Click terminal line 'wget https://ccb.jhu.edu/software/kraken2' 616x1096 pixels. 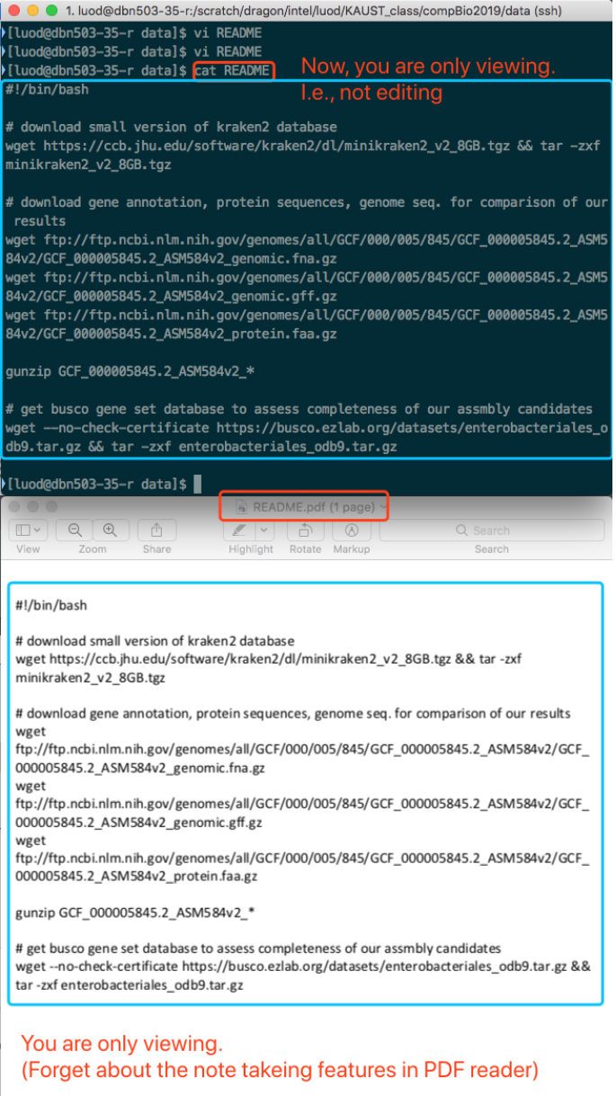(x=303, y=146)
